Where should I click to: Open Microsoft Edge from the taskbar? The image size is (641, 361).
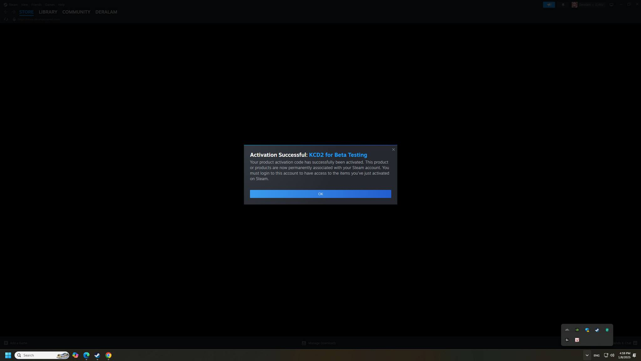[86, 355]
